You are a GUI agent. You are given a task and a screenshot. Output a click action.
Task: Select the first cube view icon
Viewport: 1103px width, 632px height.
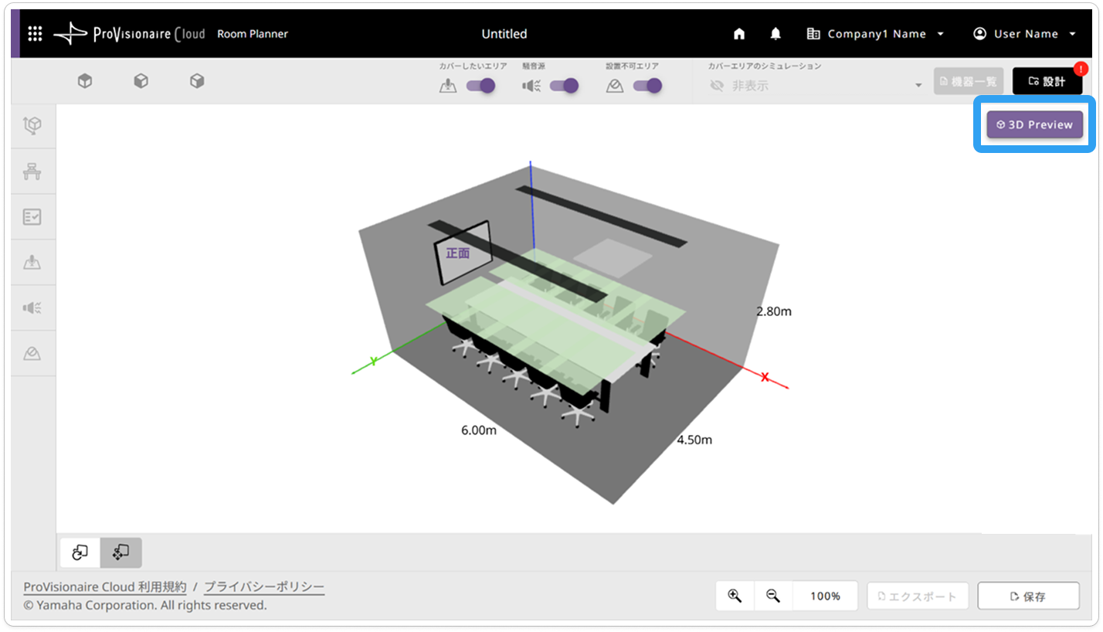85,81
